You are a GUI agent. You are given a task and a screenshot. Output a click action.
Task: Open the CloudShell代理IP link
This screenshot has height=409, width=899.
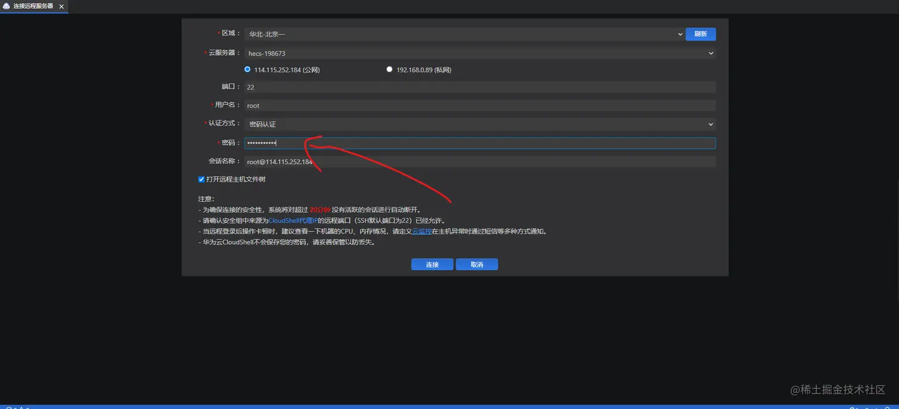[x=293, y=221]
